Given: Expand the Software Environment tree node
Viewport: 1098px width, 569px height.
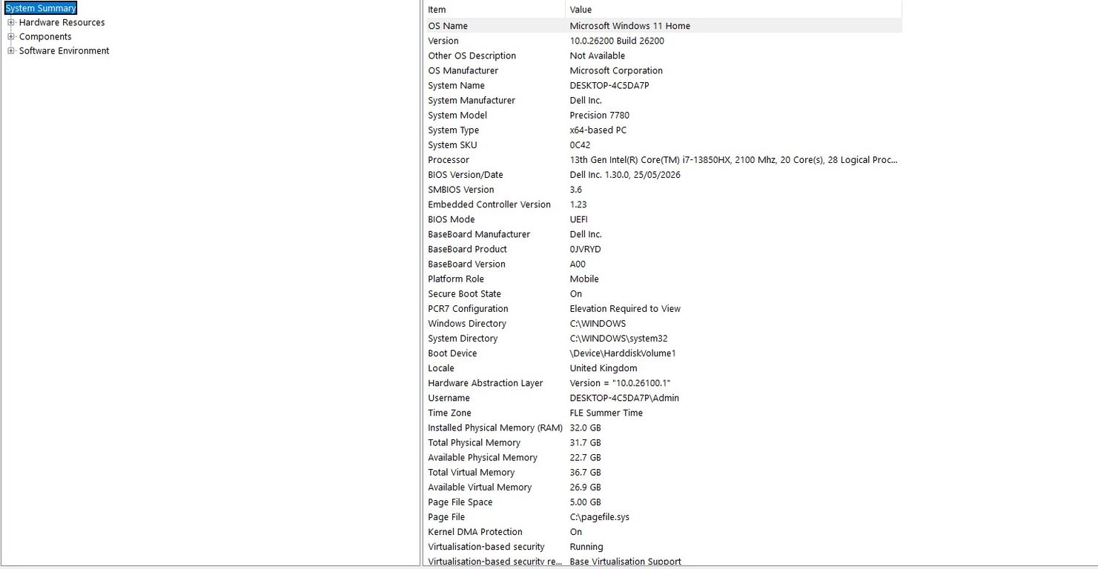Looking at the screenshot, I should (11, 50).
